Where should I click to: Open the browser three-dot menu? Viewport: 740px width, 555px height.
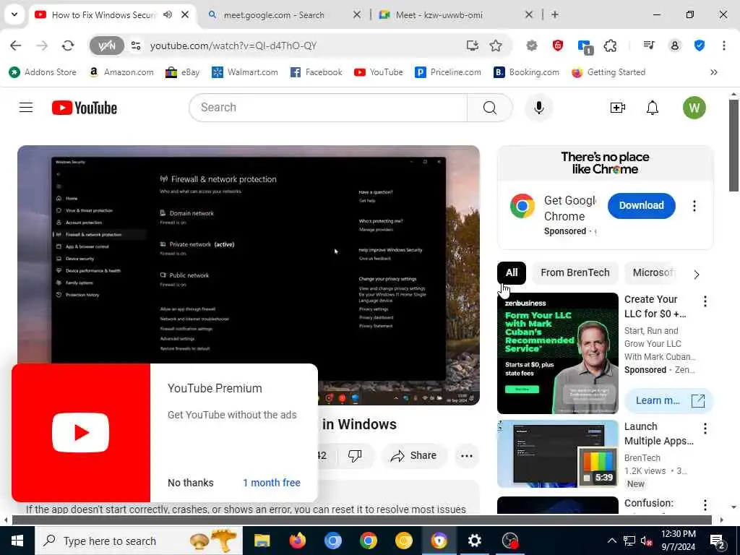point(724,46)
